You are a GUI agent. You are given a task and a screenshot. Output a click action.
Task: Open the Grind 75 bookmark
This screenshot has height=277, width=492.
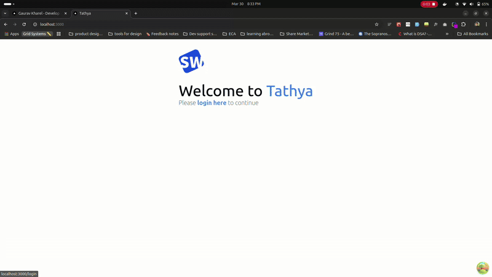tap(336, 34)
